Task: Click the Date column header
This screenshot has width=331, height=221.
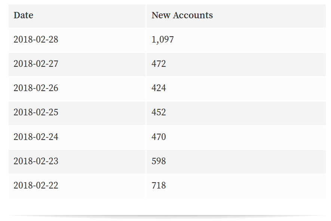Action: (23, 15)
